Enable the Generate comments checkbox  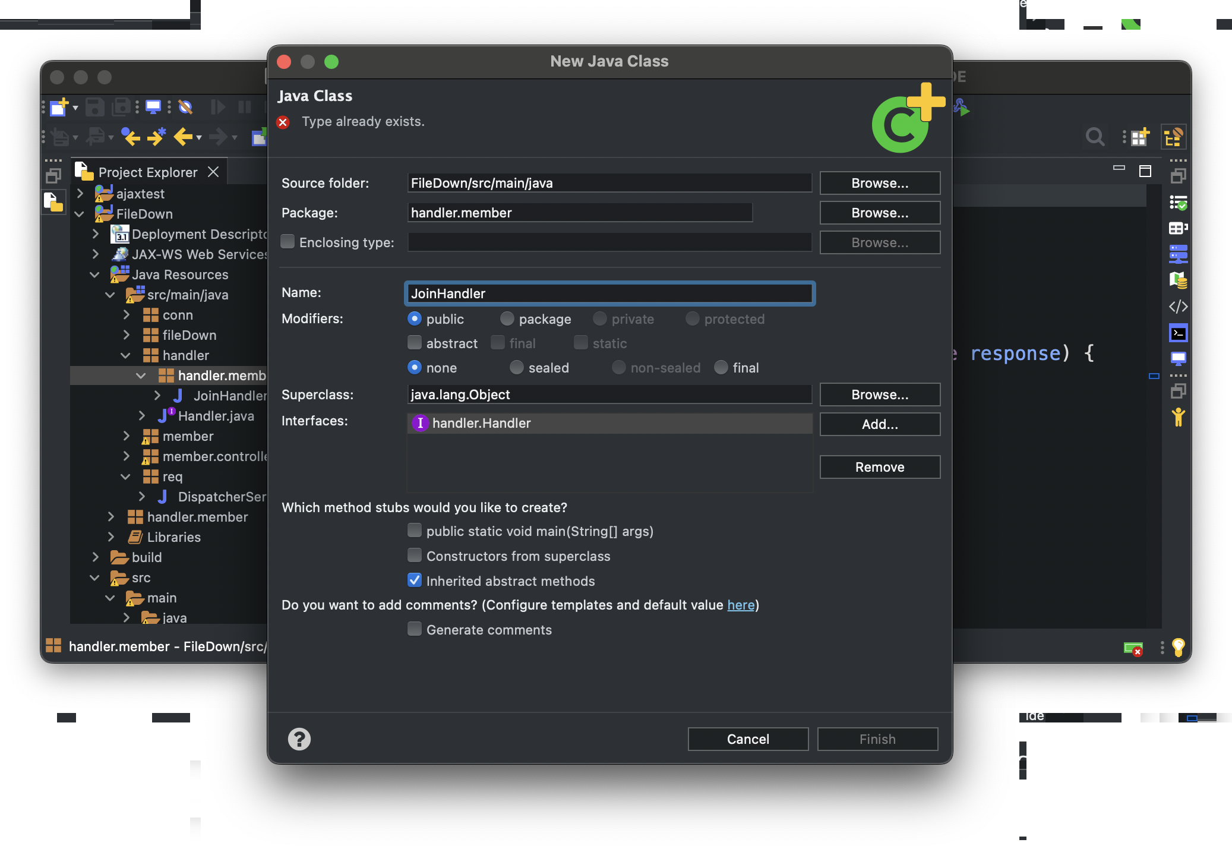pos(415,629)
